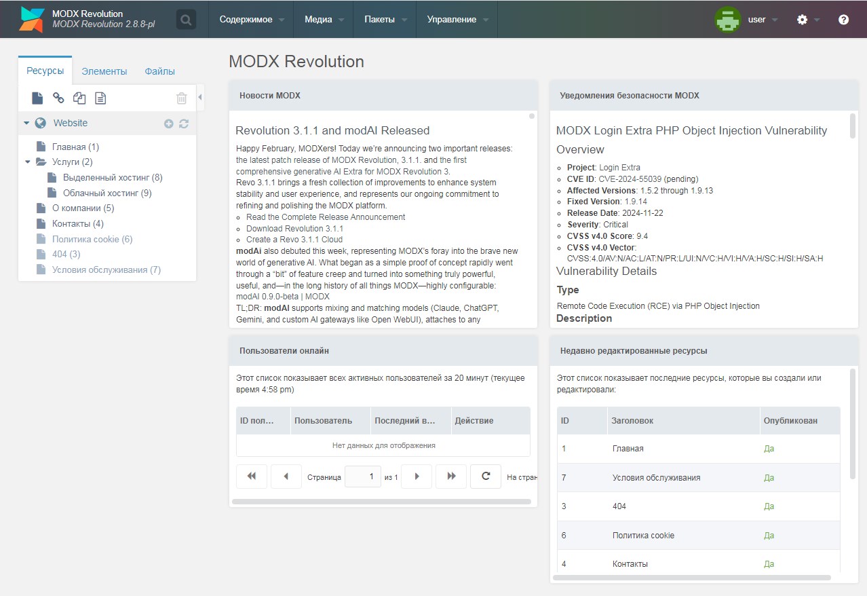Click the plus icon beside Website context
The width and height of the screenshot is (867, 596).
tap(169, 124)
